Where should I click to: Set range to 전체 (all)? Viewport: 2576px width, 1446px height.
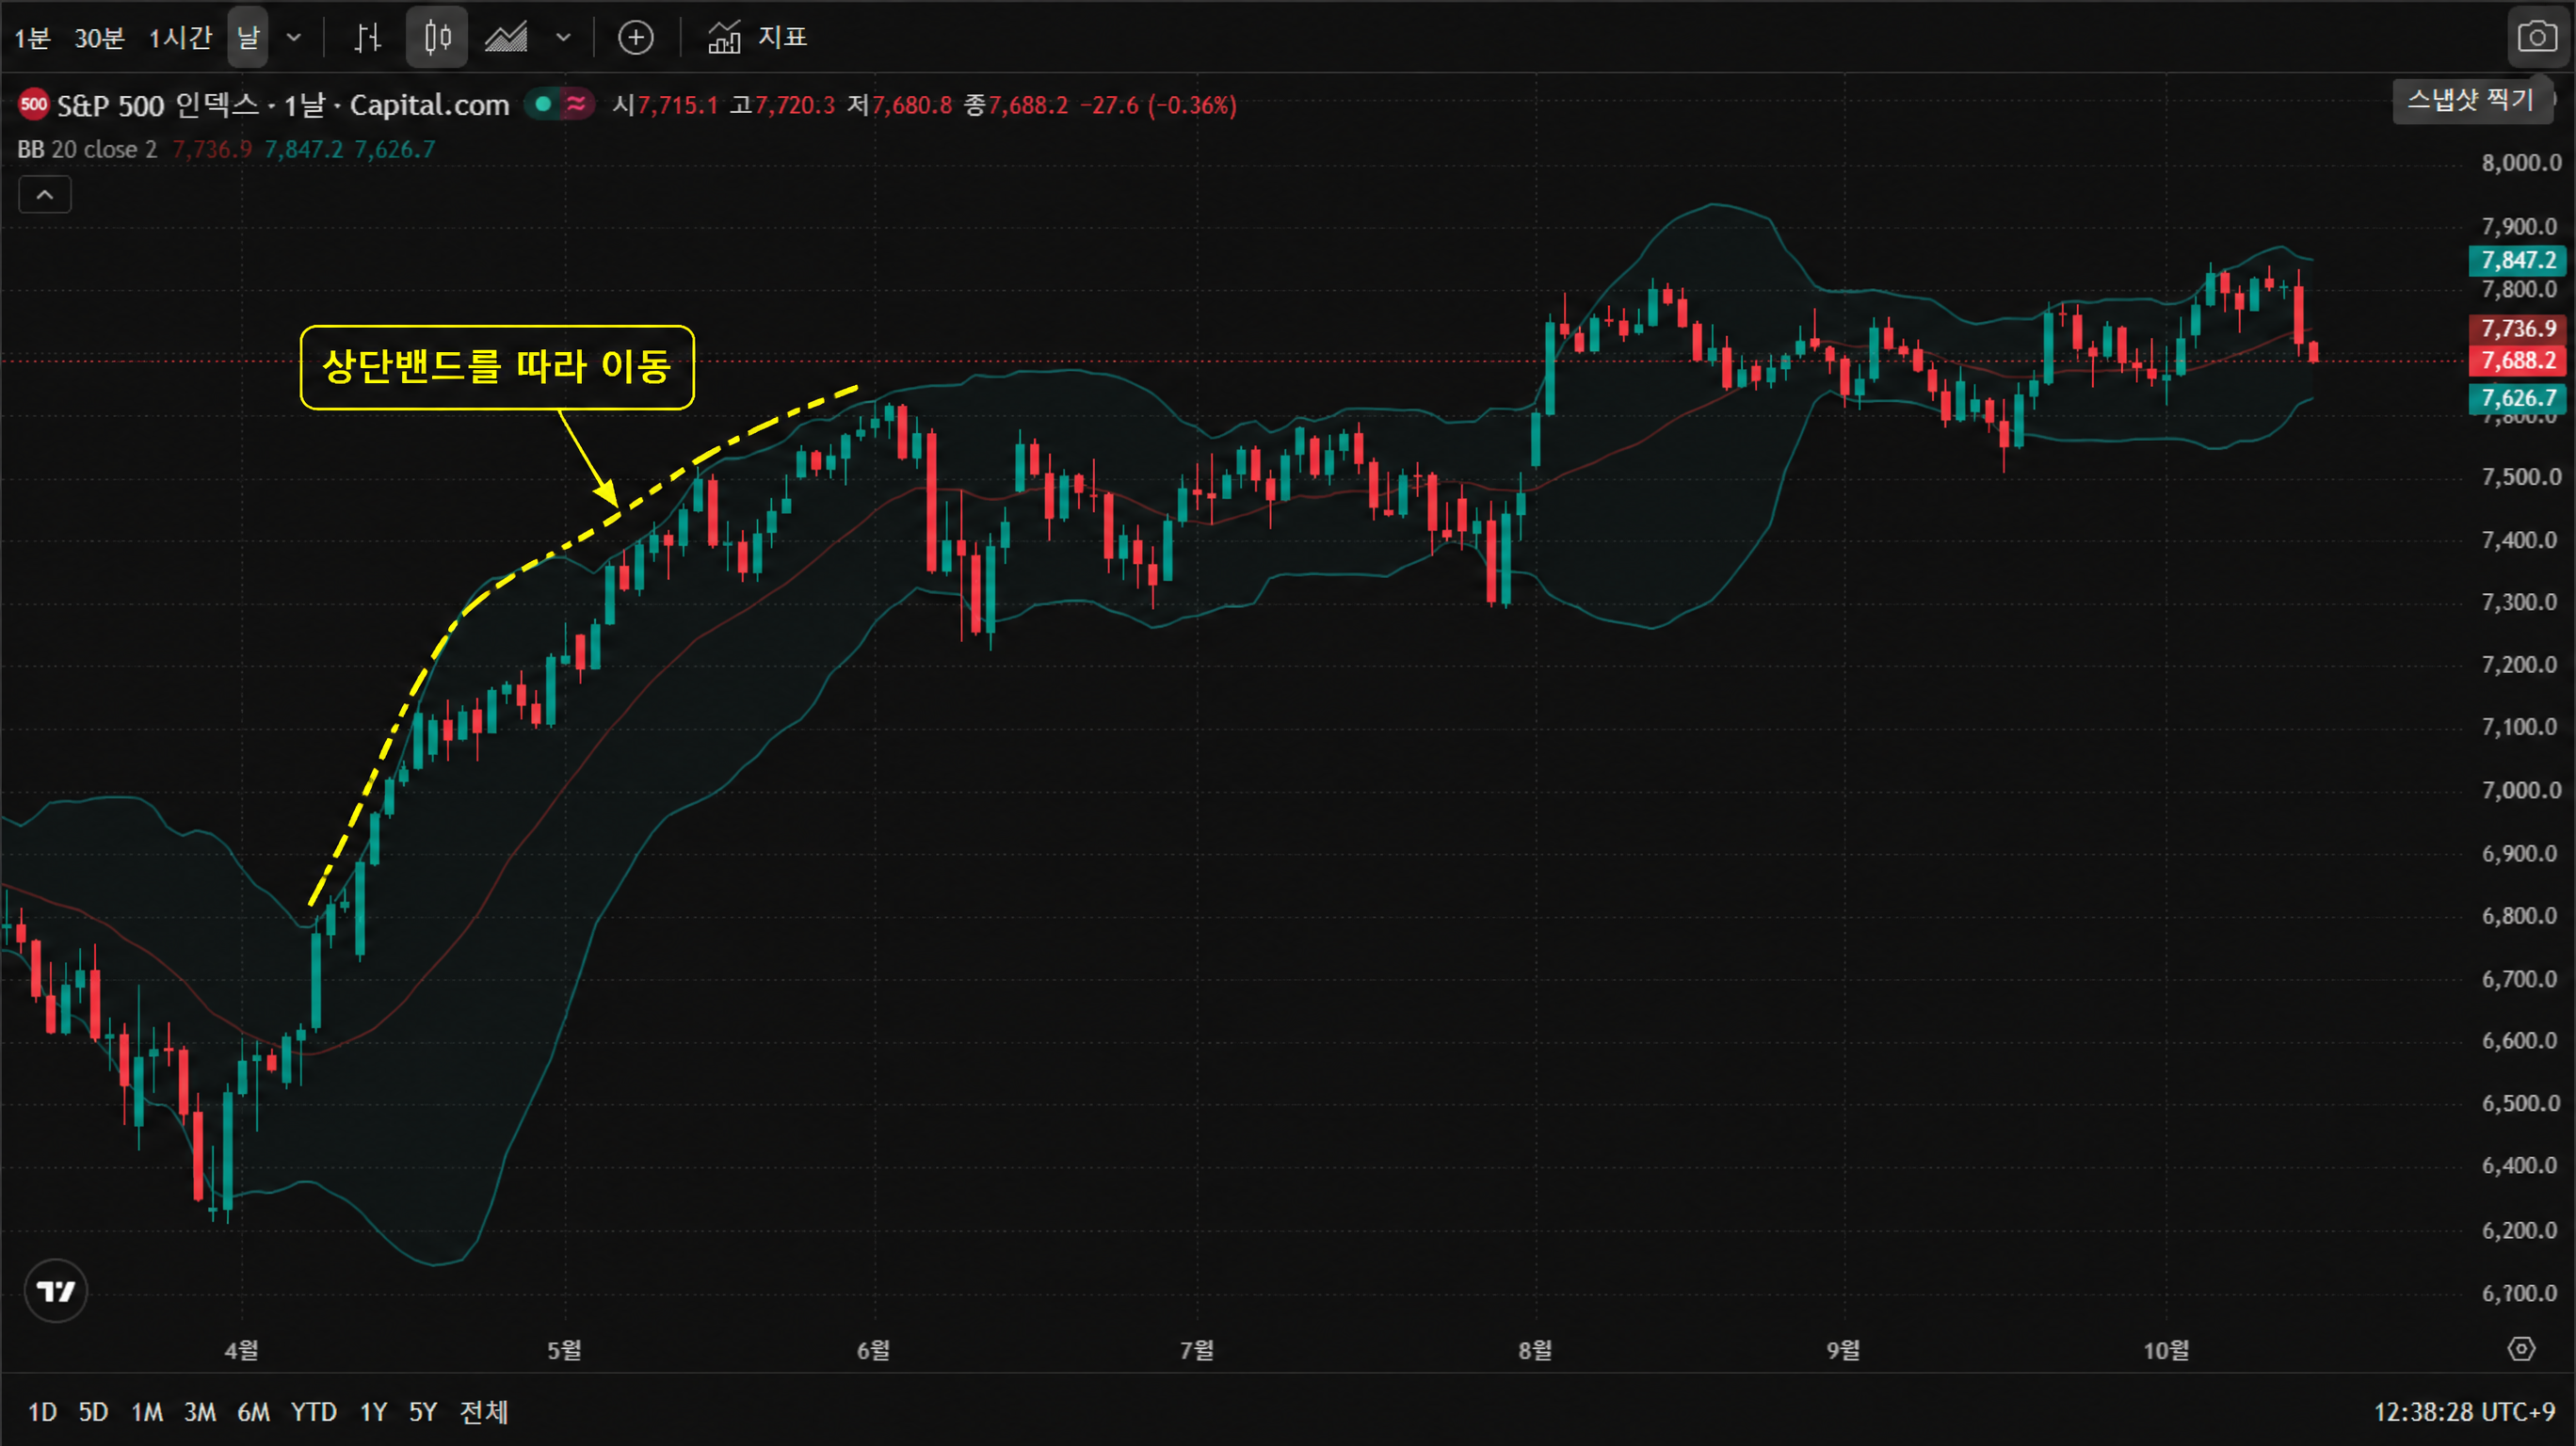pyautogui.click(x=484, y=1411)
